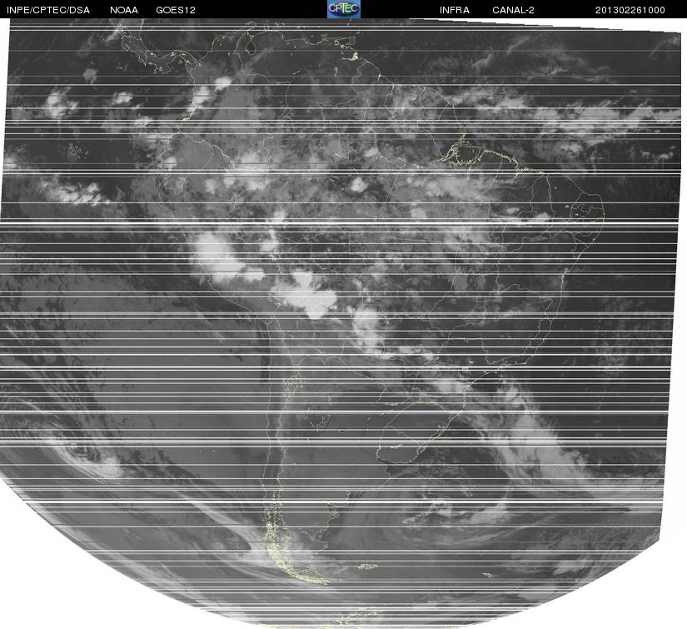Click the INPE/CPTEC/DSA header text
The height and width of the screenshot is (629, 687).
(48, 10)
